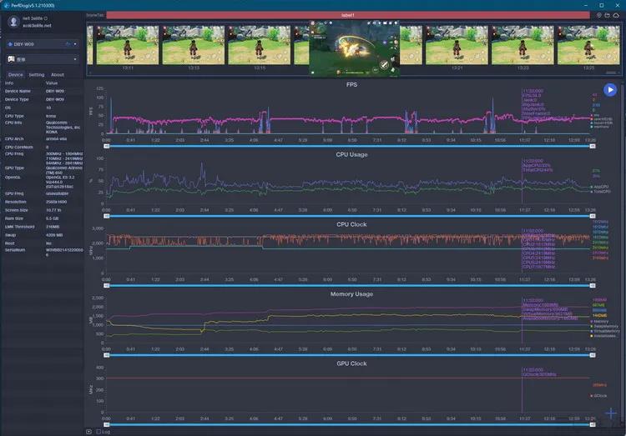Toggle the AppCPU legend entry
Image resolution: width=626 pixels, height=436 pixels.
600,187
